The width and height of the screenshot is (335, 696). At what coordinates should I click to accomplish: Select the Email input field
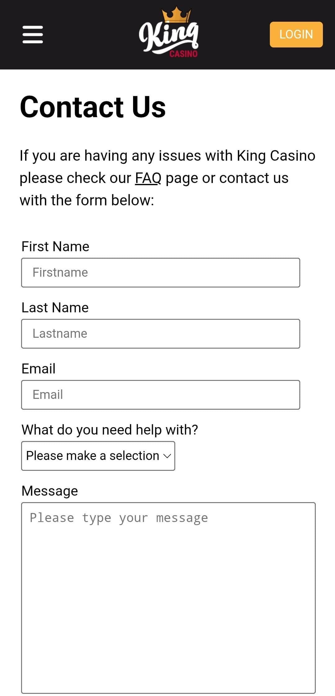(x=160, y=395)
